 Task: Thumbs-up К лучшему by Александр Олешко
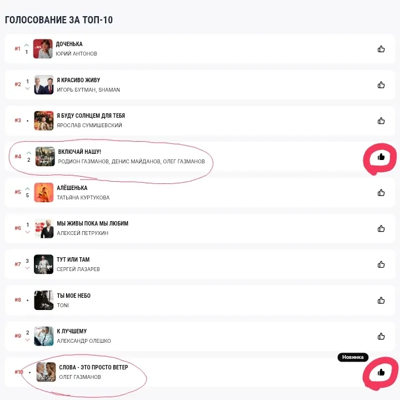(x=381, y=336)
